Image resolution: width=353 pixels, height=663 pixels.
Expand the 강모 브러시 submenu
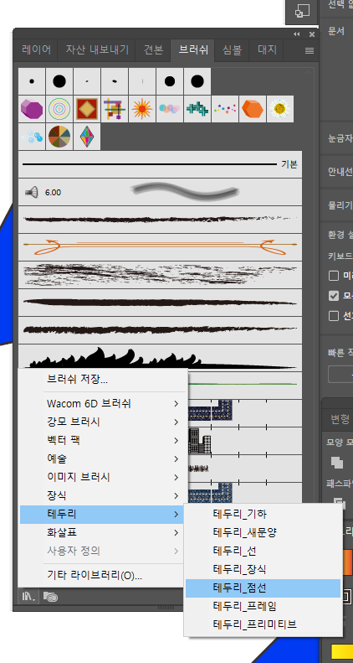(102, 422)
